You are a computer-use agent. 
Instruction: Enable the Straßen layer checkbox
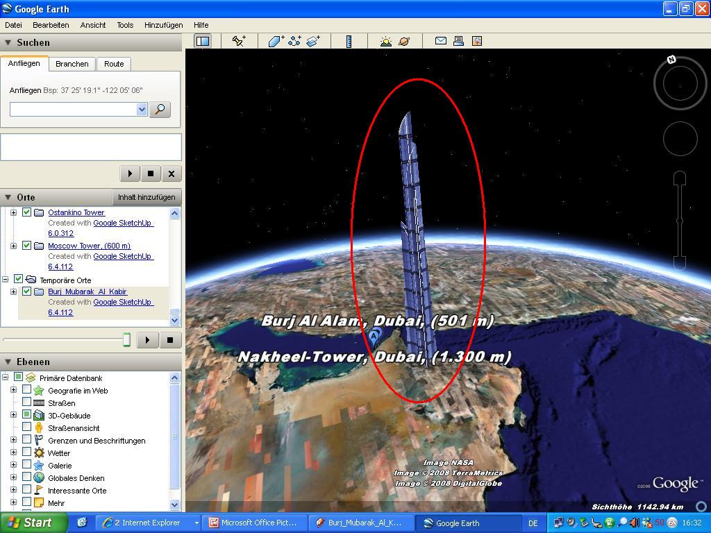click(27, 402)
